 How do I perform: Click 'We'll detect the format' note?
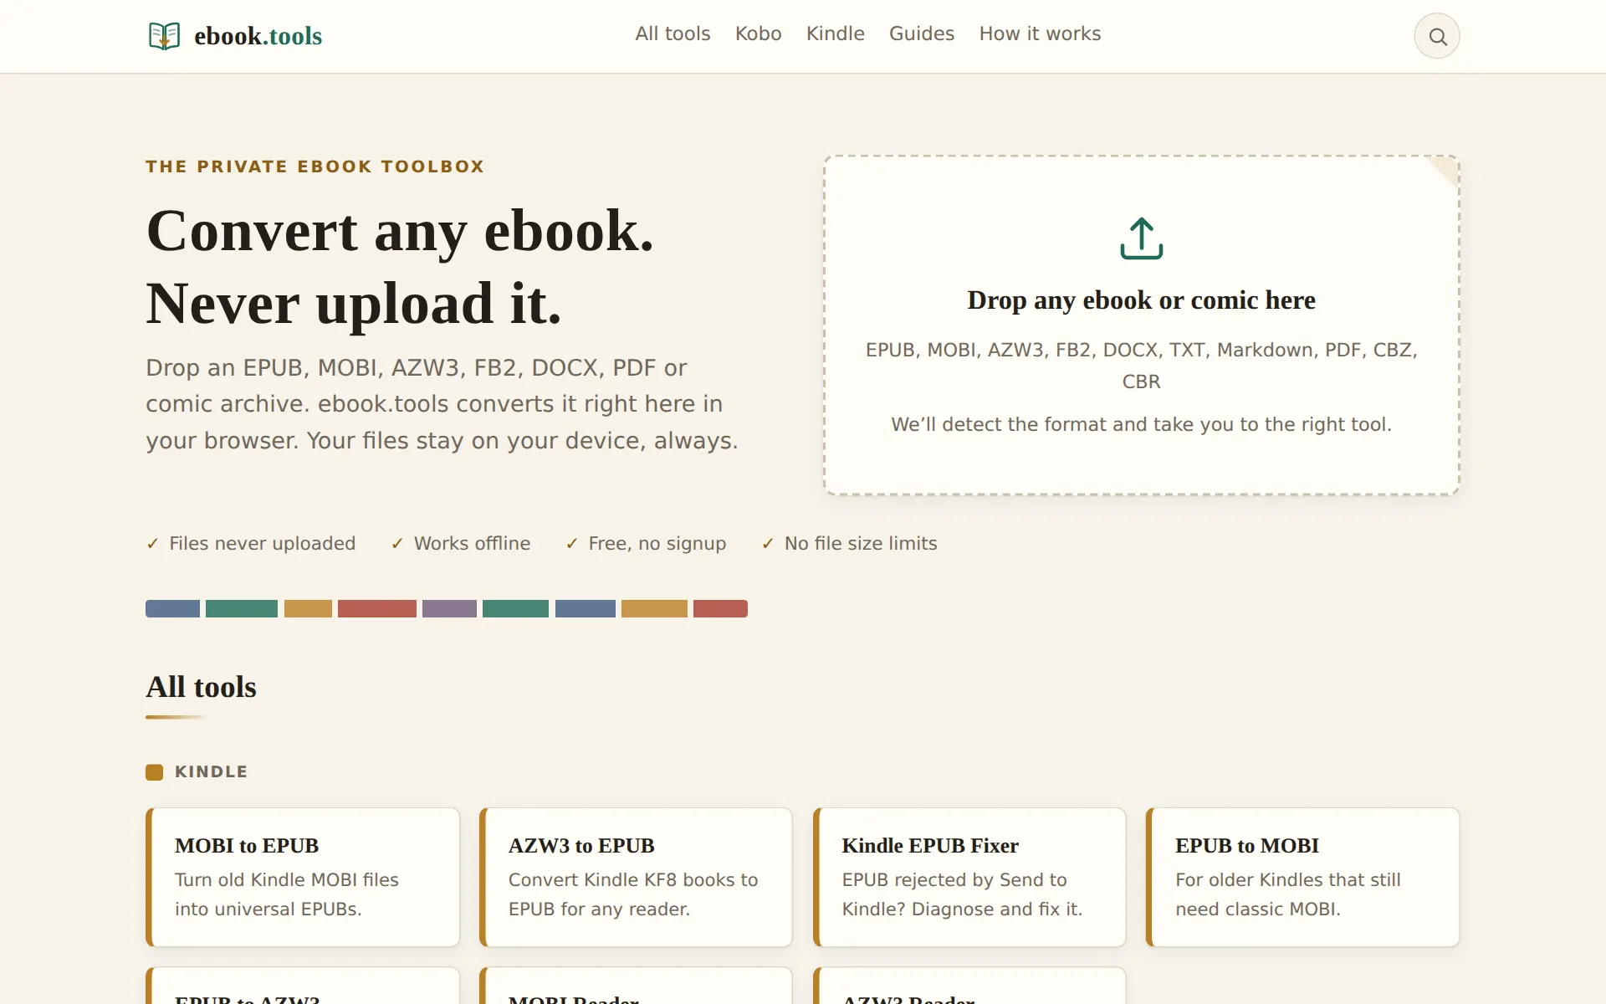pyautogui.click(x=1141, y=424)
